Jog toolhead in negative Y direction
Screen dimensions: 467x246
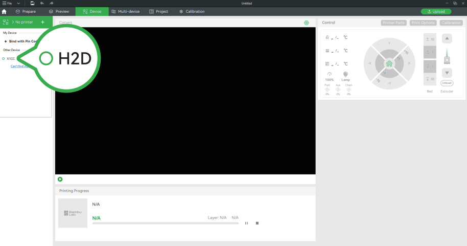(x=389, y=83)
